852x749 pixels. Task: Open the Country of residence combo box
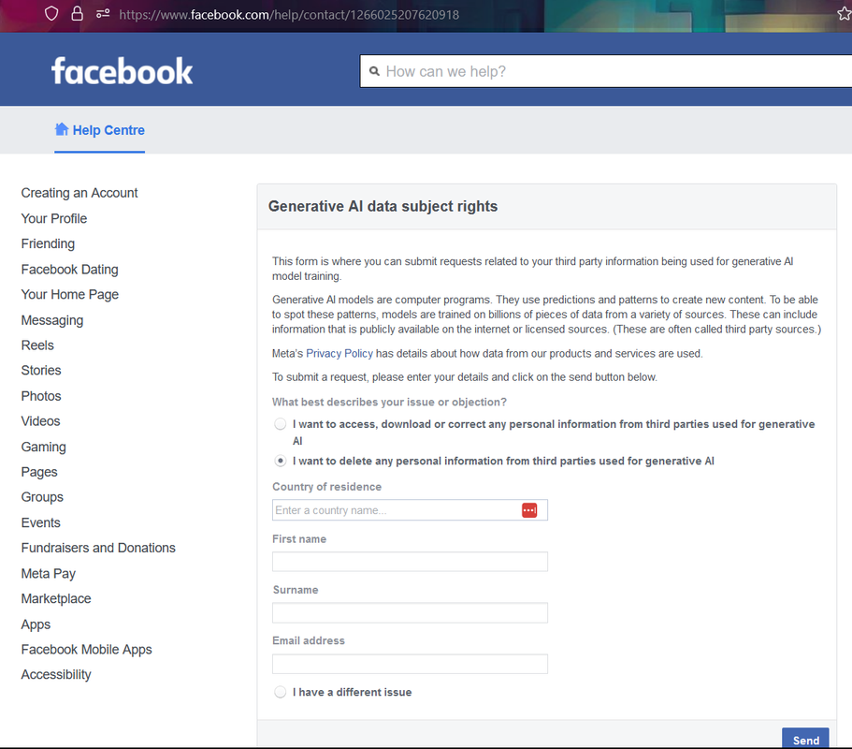(x=410, y=510)
